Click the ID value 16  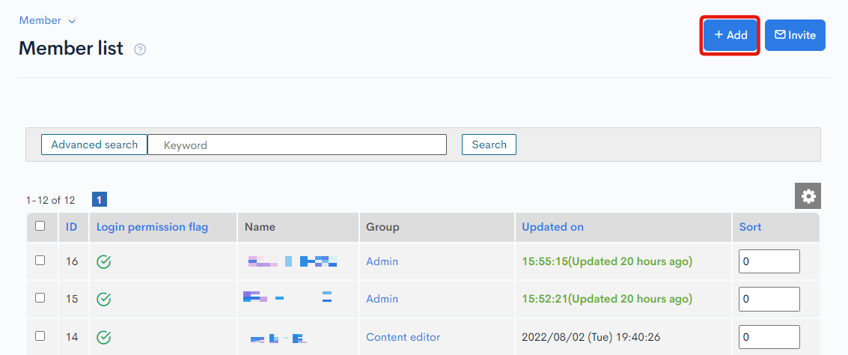click(x=72, y=261)
